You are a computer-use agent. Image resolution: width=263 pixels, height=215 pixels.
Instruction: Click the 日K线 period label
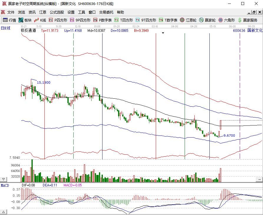6,28
